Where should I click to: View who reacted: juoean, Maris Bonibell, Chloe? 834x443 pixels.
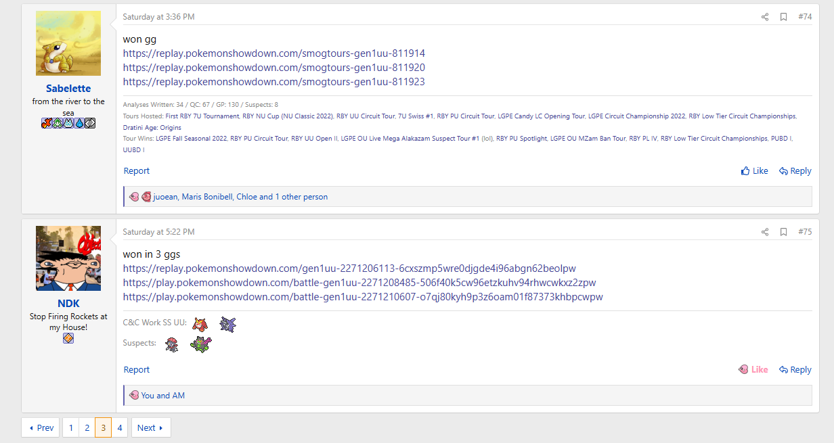click(x=240, y=197)
